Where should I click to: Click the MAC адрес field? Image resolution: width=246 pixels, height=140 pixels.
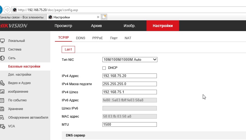[130, 116]
